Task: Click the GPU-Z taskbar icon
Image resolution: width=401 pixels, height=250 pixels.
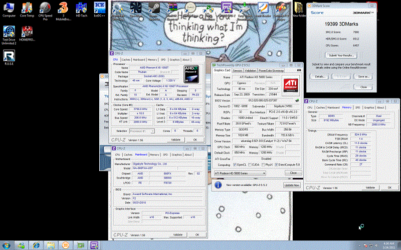Action: [x=81, y=245]
